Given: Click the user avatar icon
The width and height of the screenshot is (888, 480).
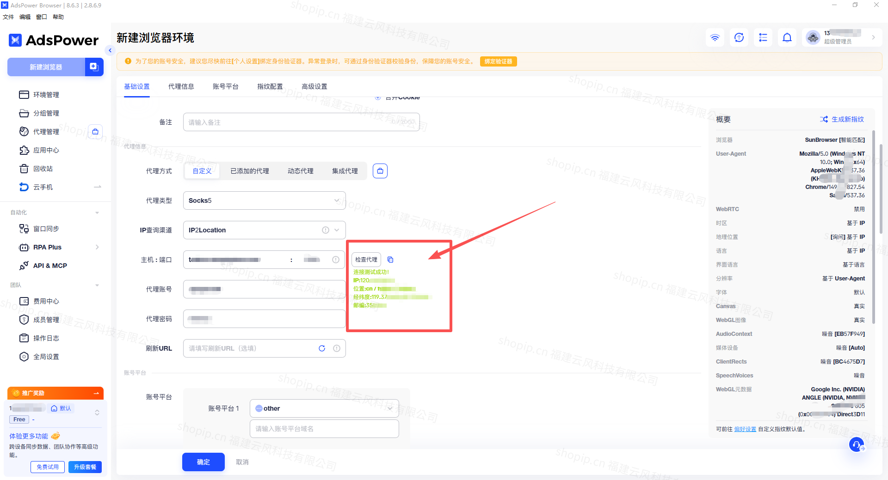Looking at the screenshot, I should click(x=813, y=37).
